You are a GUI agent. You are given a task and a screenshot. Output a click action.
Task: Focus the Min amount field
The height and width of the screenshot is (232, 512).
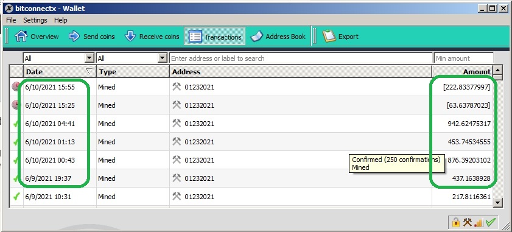pyautogui.click(x=464, y=58)
